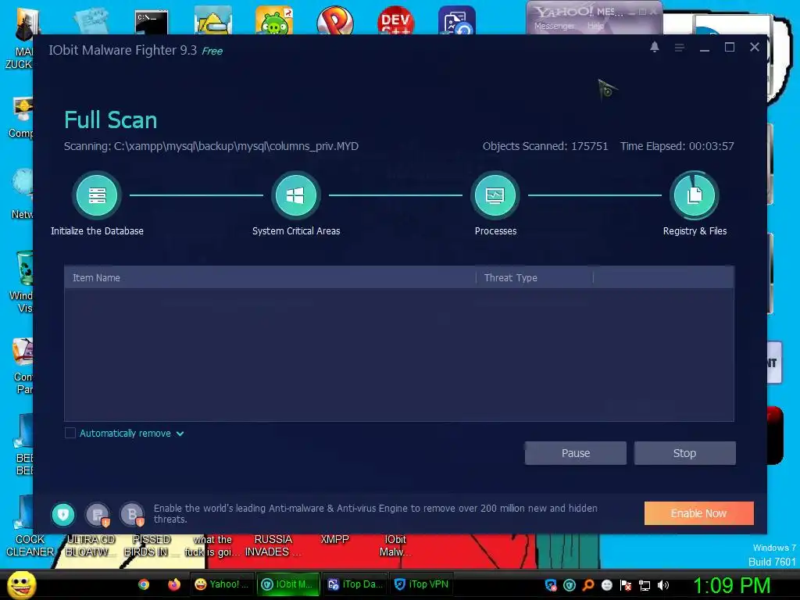Select the RUSSIA INVADES desktop shortcut label
The height and width of the screenshot is (600, 800).
273,545
